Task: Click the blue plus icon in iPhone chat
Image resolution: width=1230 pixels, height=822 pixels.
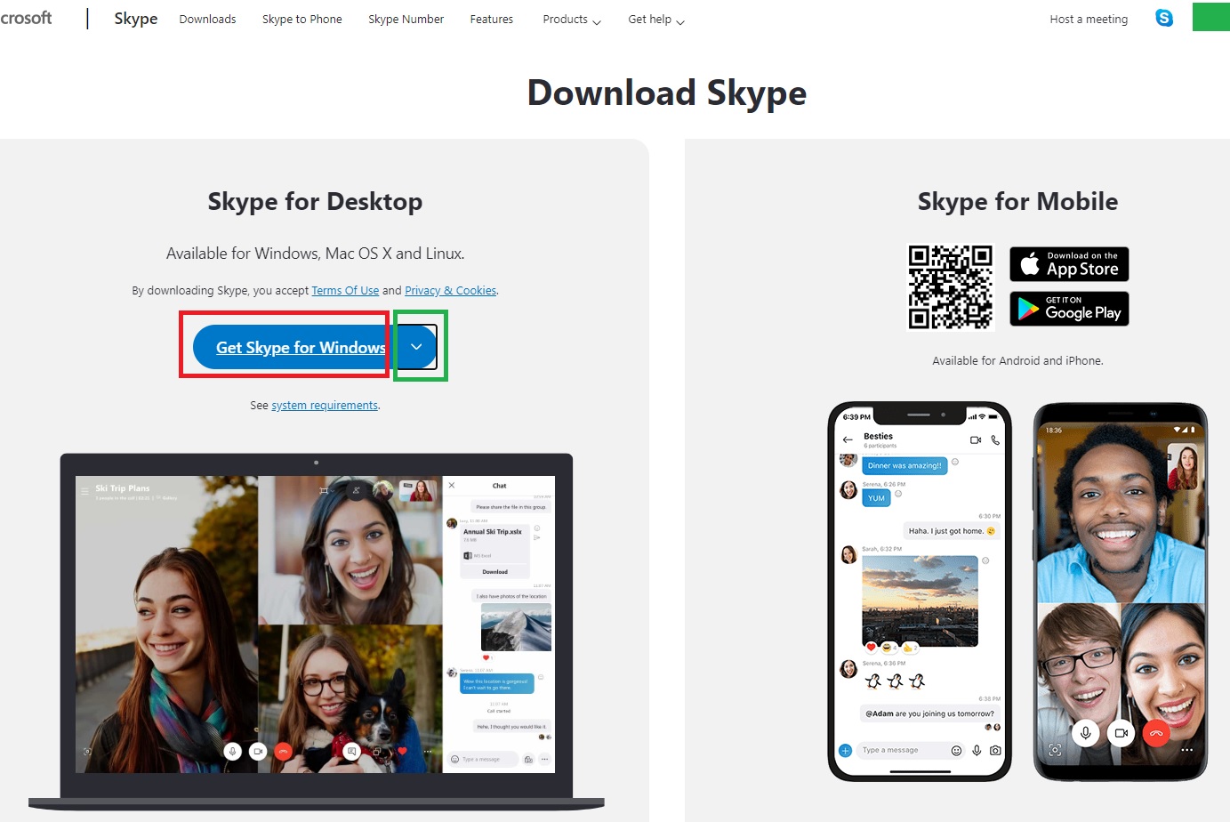Action: click(846, 750)
